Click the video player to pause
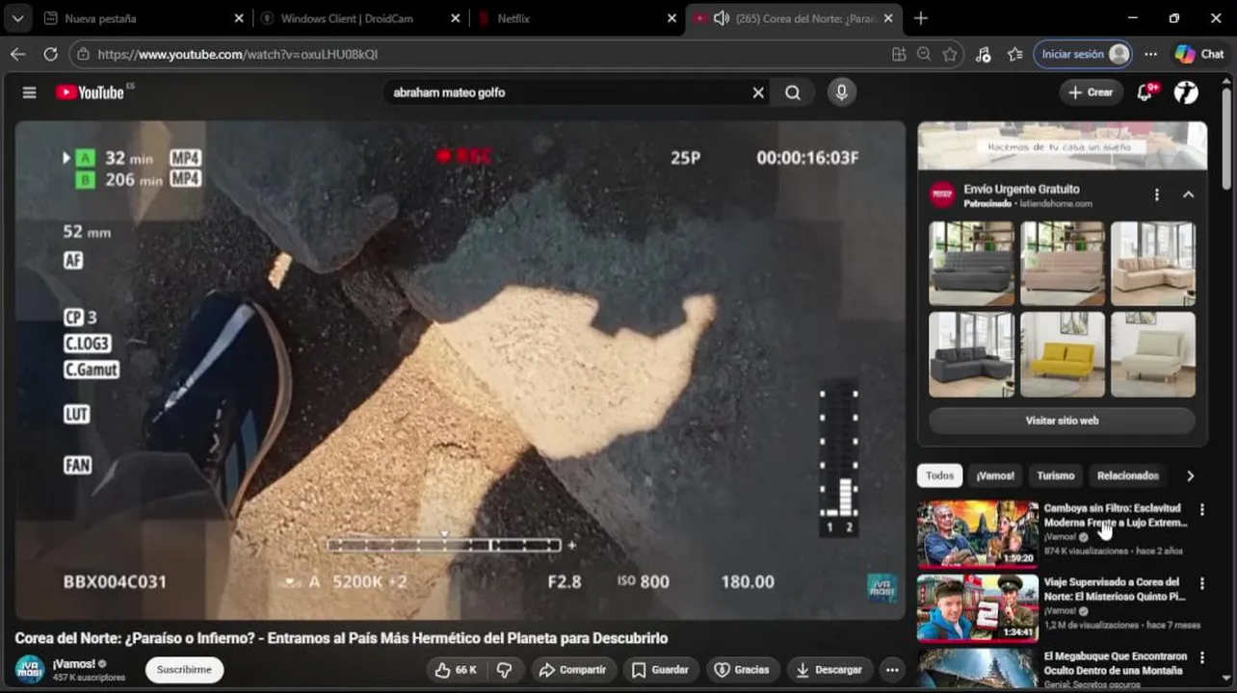 [460, 371]
